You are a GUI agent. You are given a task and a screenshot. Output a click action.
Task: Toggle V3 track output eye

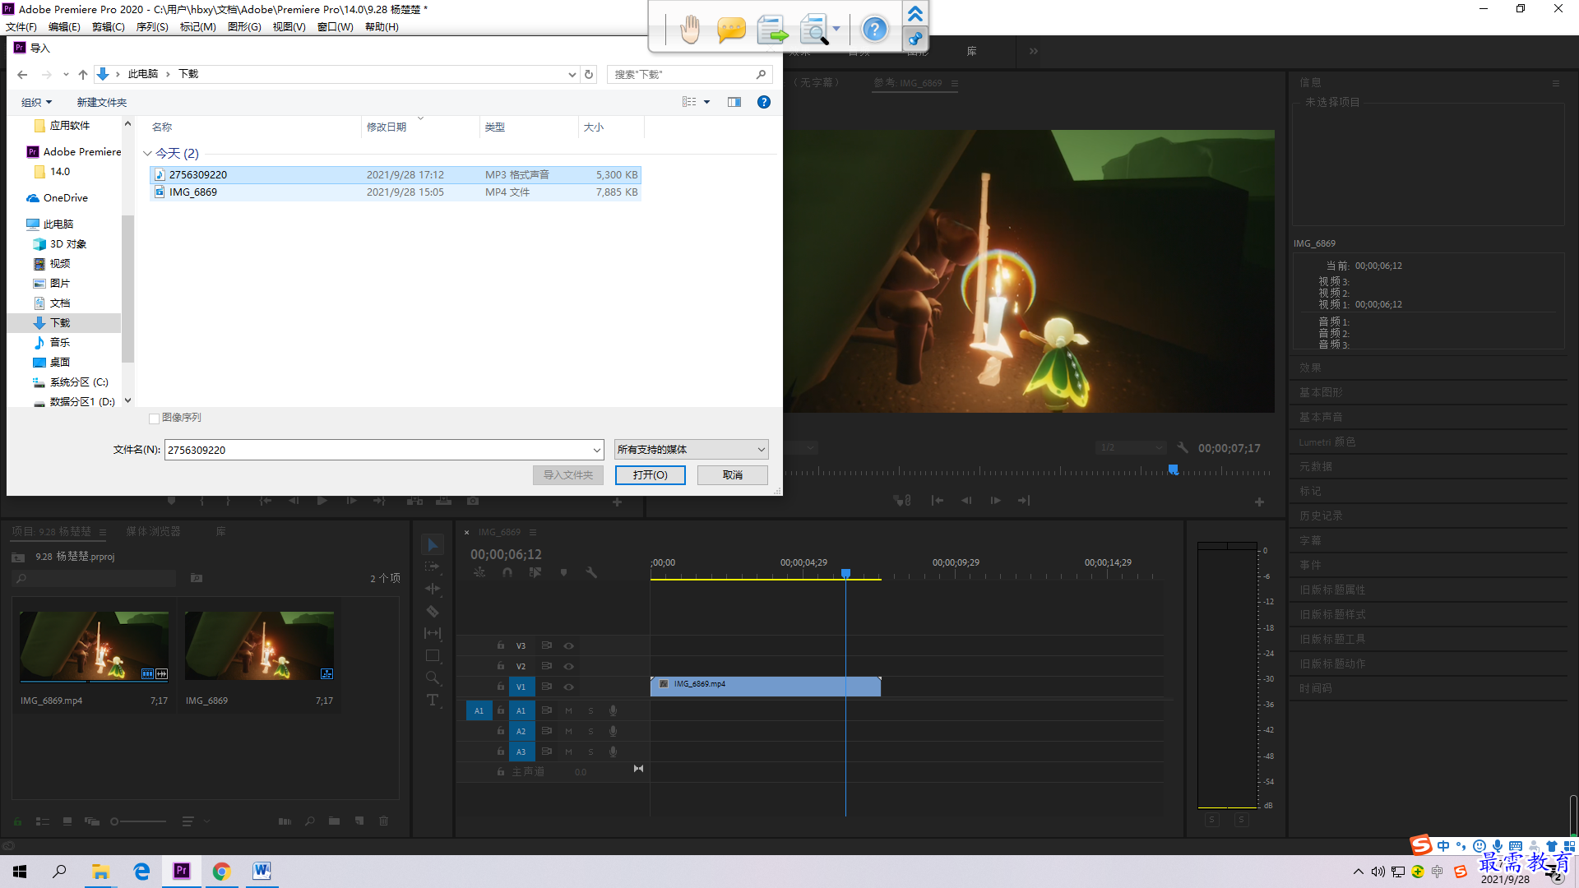[x=568, y=645]
